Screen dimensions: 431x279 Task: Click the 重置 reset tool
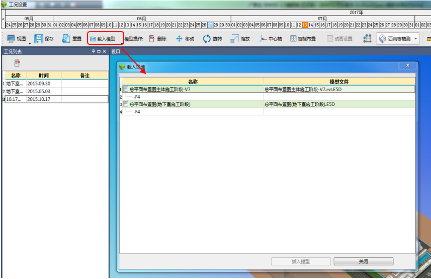(x=72, y=39)
